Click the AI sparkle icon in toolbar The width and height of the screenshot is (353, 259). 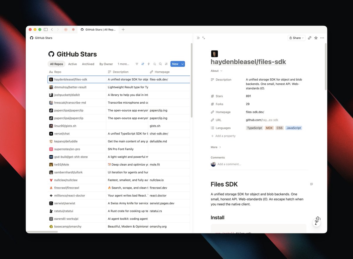(154, 64)
